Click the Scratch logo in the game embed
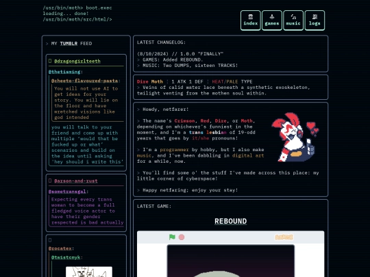The width and height of the screenshot is (370, 277). tap(284, 237)
